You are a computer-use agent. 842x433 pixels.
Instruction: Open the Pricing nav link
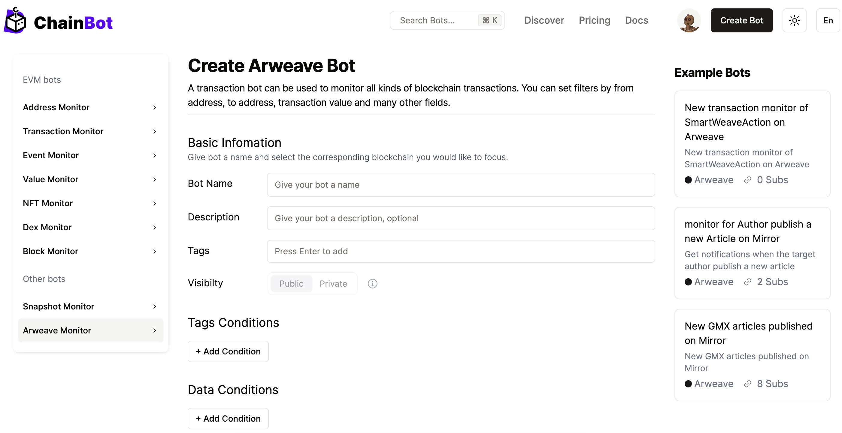[x=594, y=21]
